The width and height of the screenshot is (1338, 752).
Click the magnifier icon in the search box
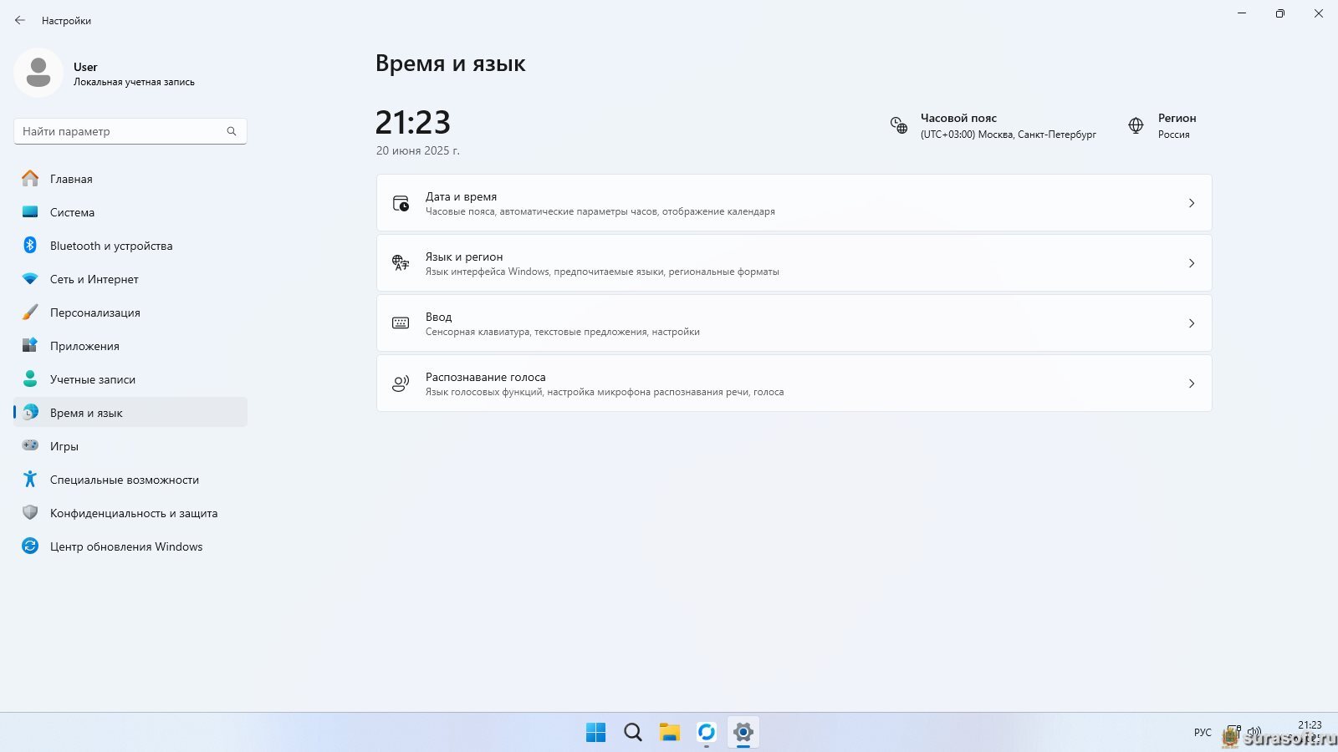(x=232, y=131)
